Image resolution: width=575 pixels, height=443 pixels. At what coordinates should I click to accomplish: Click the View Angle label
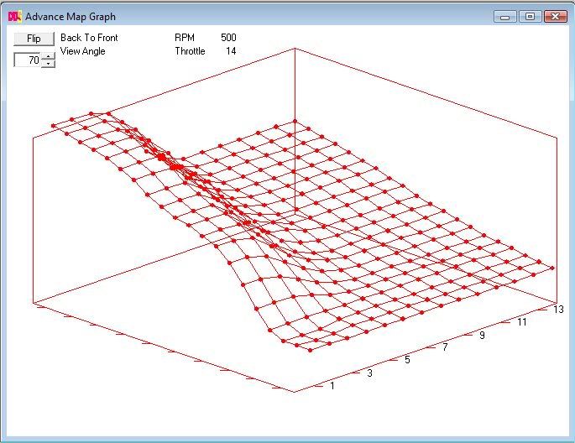(x=83, y=51)
